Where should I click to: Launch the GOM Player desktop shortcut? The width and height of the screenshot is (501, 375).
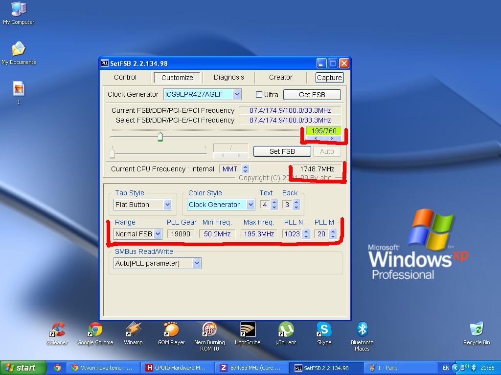171,333
